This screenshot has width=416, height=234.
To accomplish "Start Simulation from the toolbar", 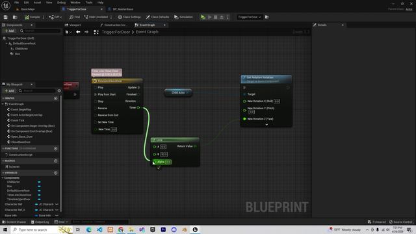I will click(x=183, y=17).
